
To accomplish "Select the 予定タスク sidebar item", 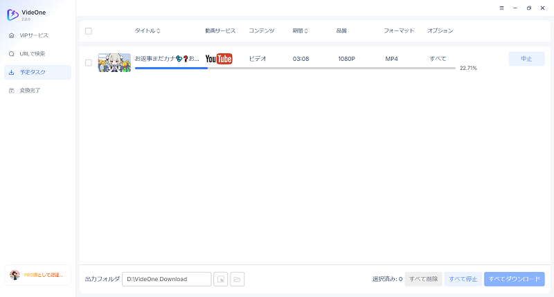I will [37, 72].
